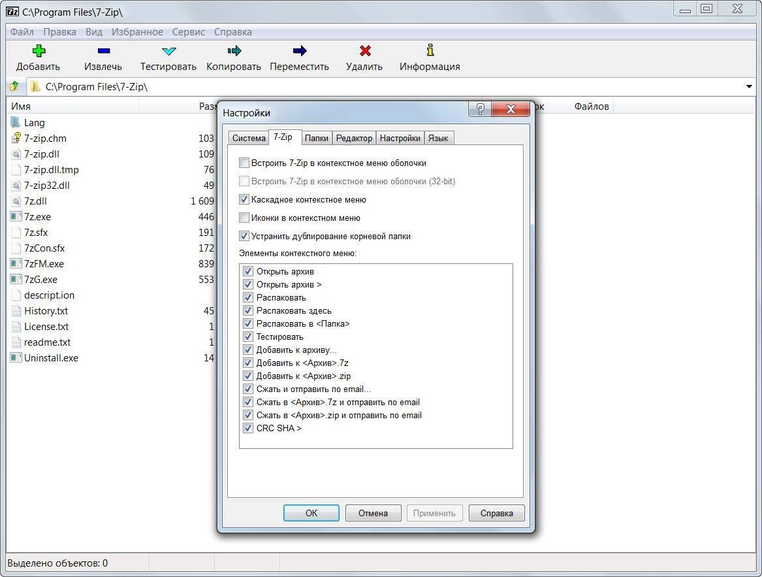
Task: Click the 7-zip.dll file icon
Action: [16, 154]
